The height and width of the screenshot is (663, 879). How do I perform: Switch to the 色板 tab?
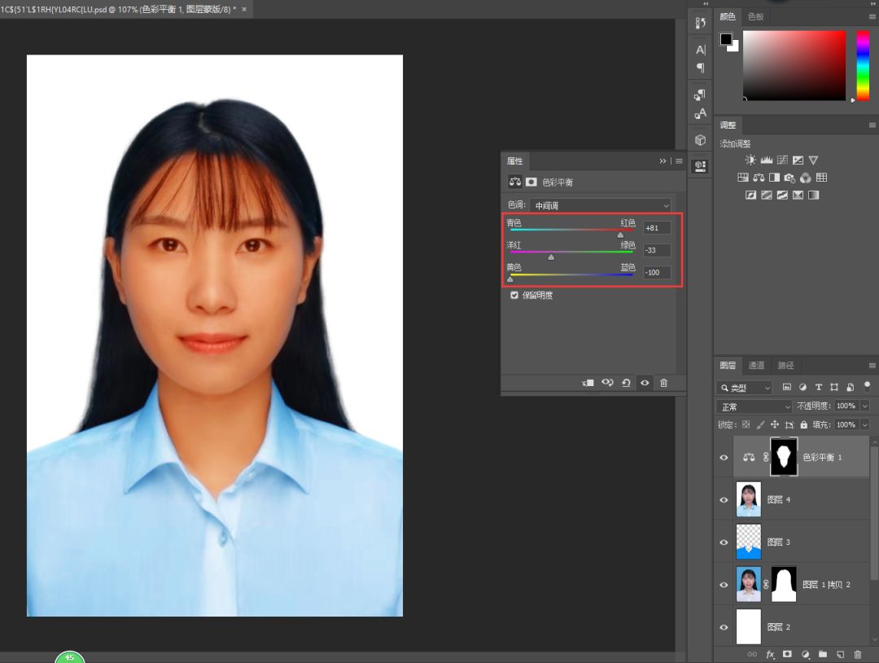pyautogui.click(x=756, y=16)
